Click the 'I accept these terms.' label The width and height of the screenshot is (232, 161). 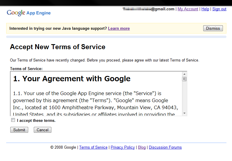point(36,120)
